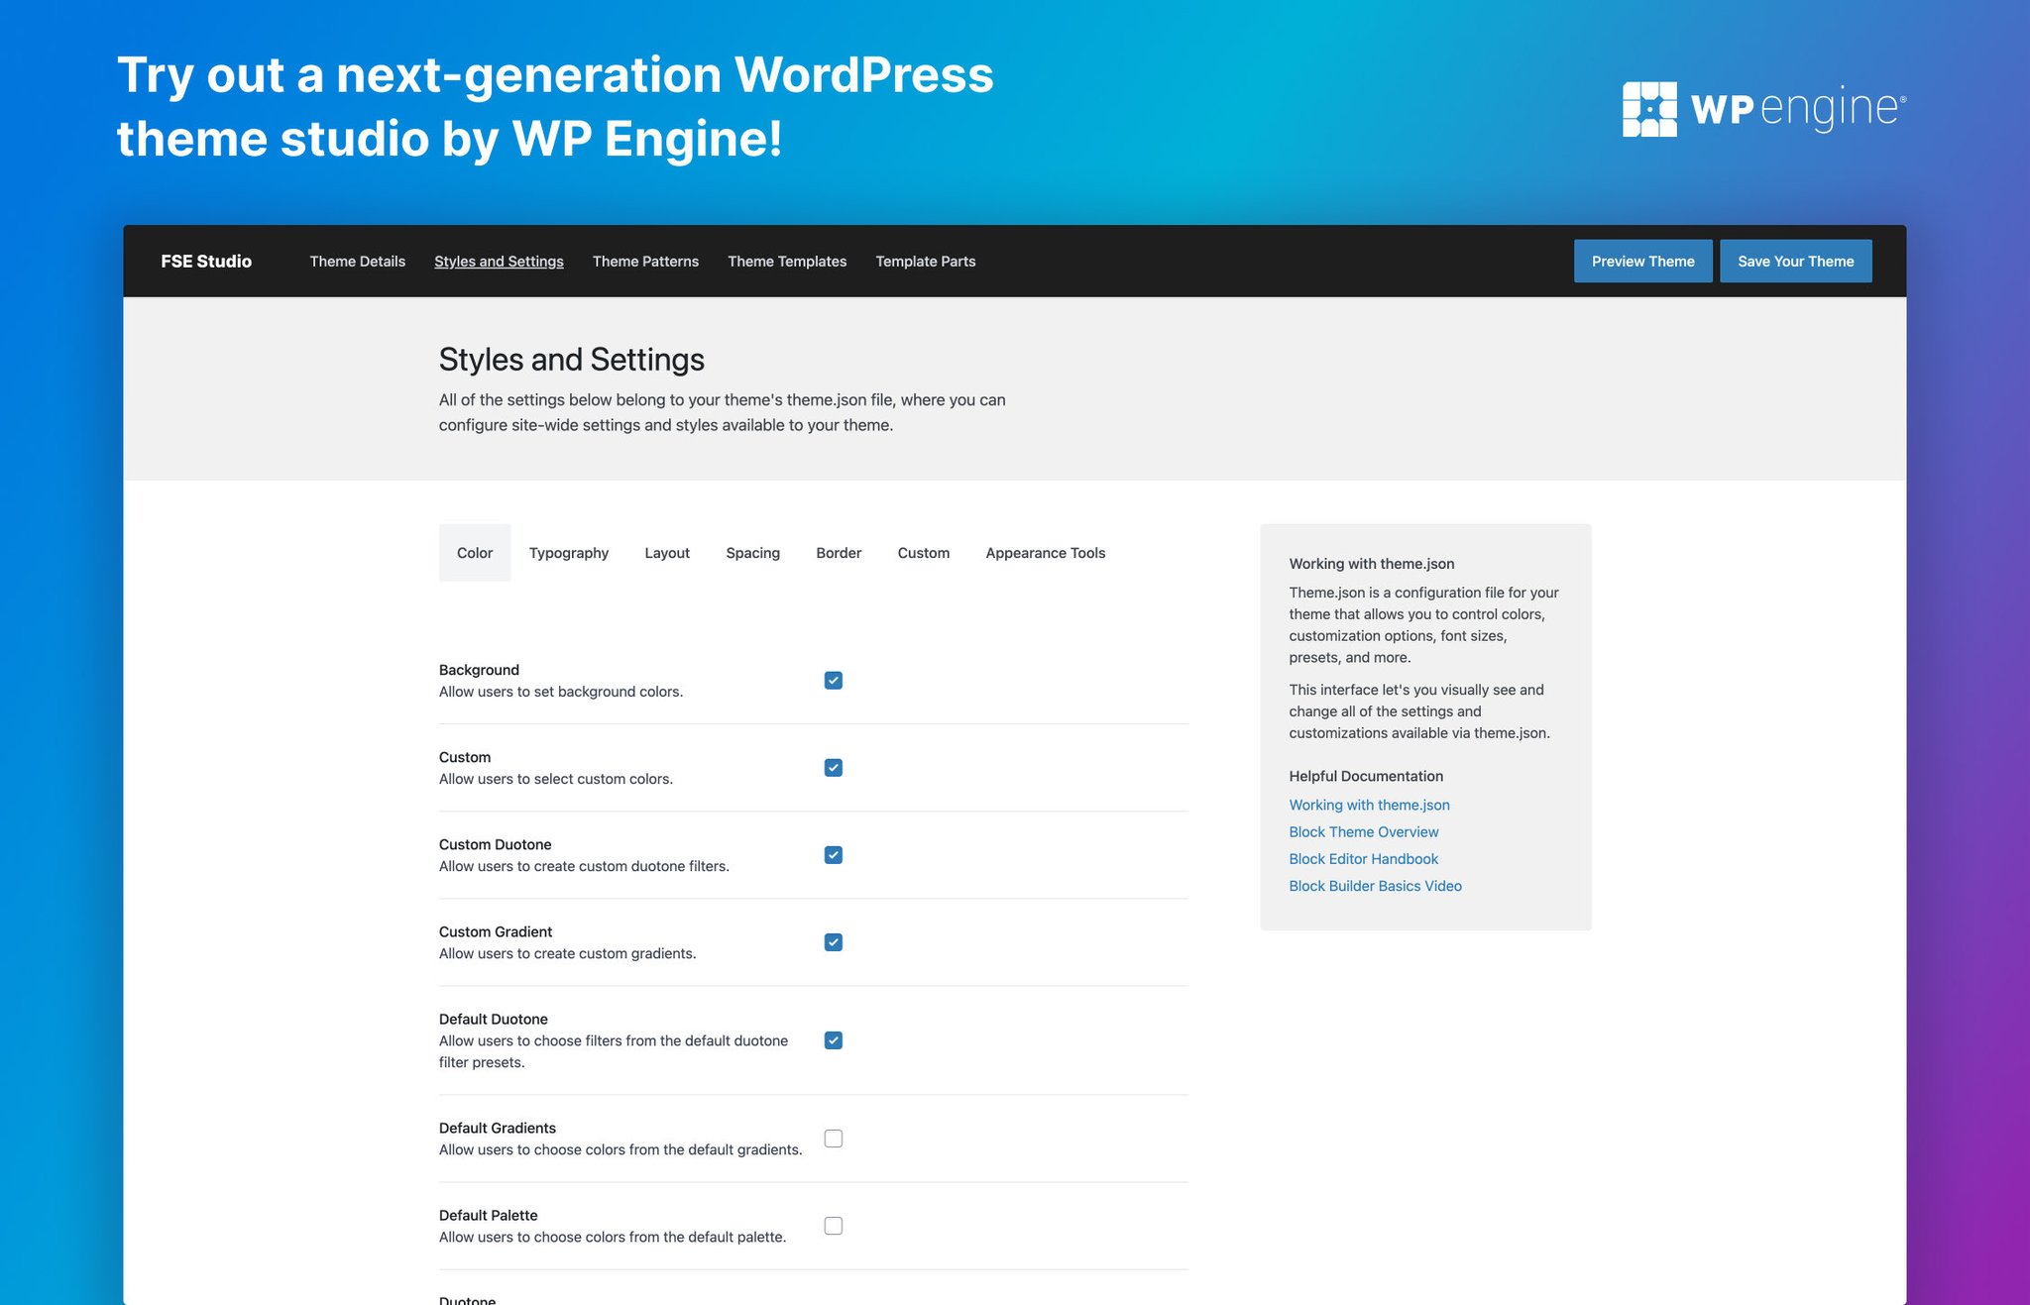Click the WP Engine logo
Image resolution: width=2030 pixels, height=1305 pixels.
point(1763,107)
